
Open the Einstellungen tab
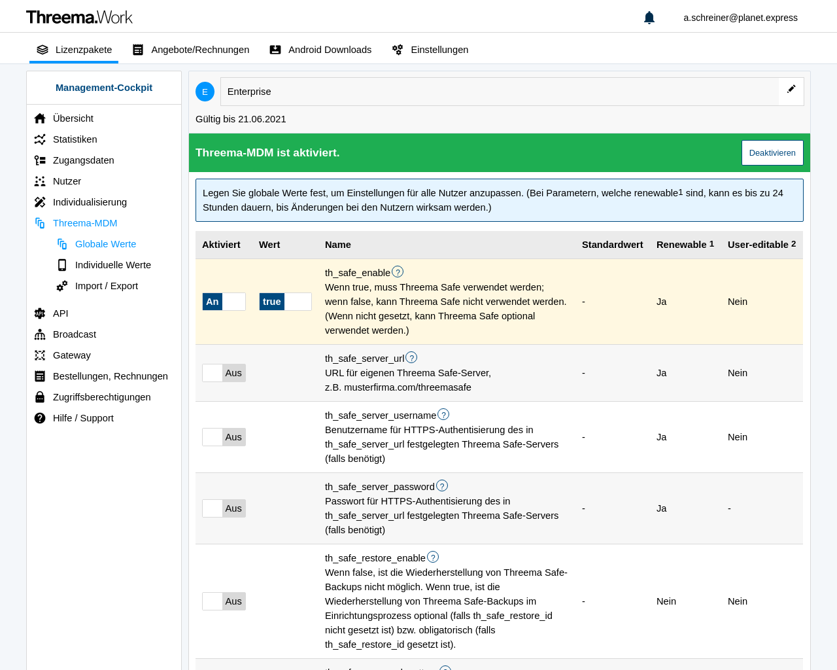click(430, 50)
